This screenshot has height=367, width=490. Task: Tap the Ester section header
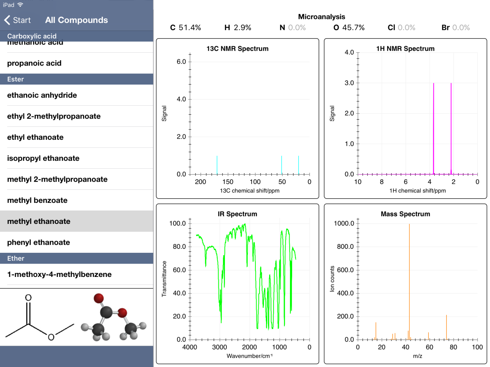[76, 79]
